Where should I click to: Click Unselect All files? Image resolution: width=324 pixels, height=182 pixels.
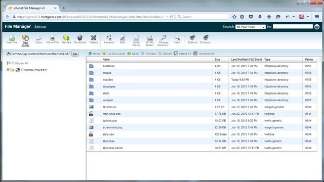click(x=204, y=54)
